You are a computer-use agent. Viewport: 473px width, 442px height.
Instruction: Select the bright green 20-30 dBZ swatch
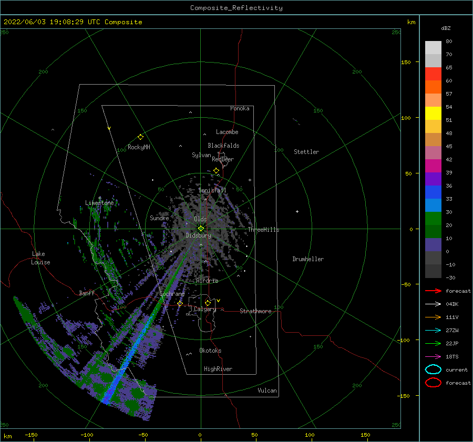coord(433,219)
